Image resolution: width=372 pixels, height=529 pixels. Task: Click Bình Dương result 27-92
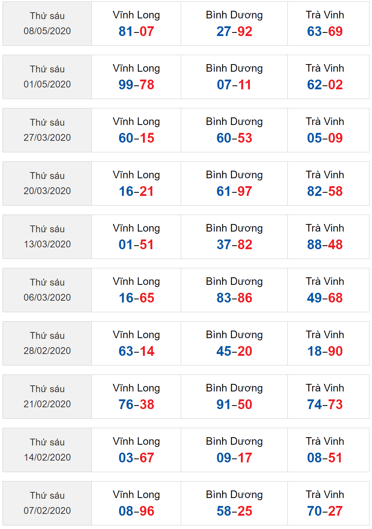tap(234, 31)
